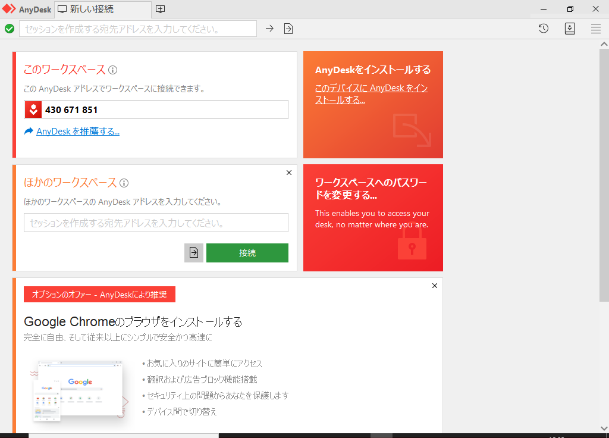Click ワークスペースへのパスワードを変更する tile
The width and height of the screenshot is (609, 438).
pos(373,218)
